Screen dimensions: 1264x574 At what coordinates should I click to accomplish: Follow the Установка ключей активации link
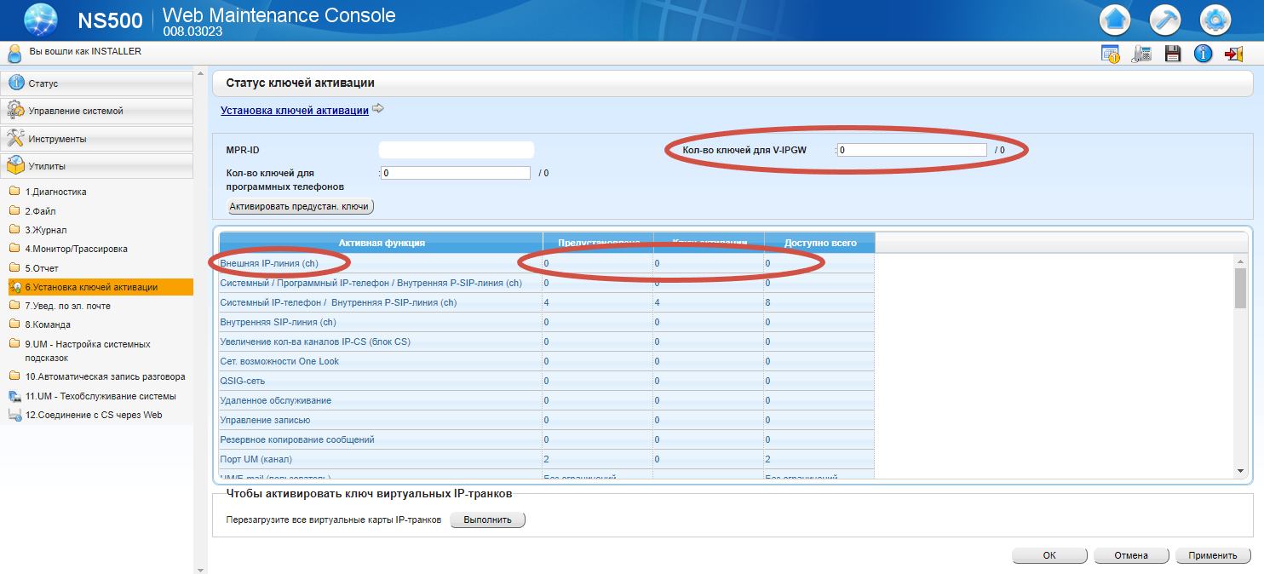pos(295,110)
